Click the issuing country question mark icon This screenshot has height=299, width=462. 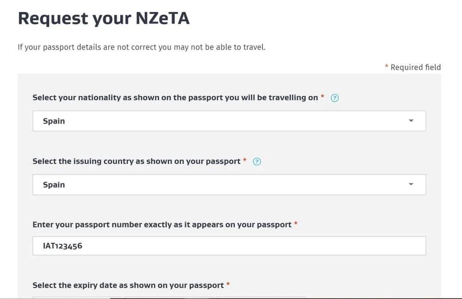point(257,162)
